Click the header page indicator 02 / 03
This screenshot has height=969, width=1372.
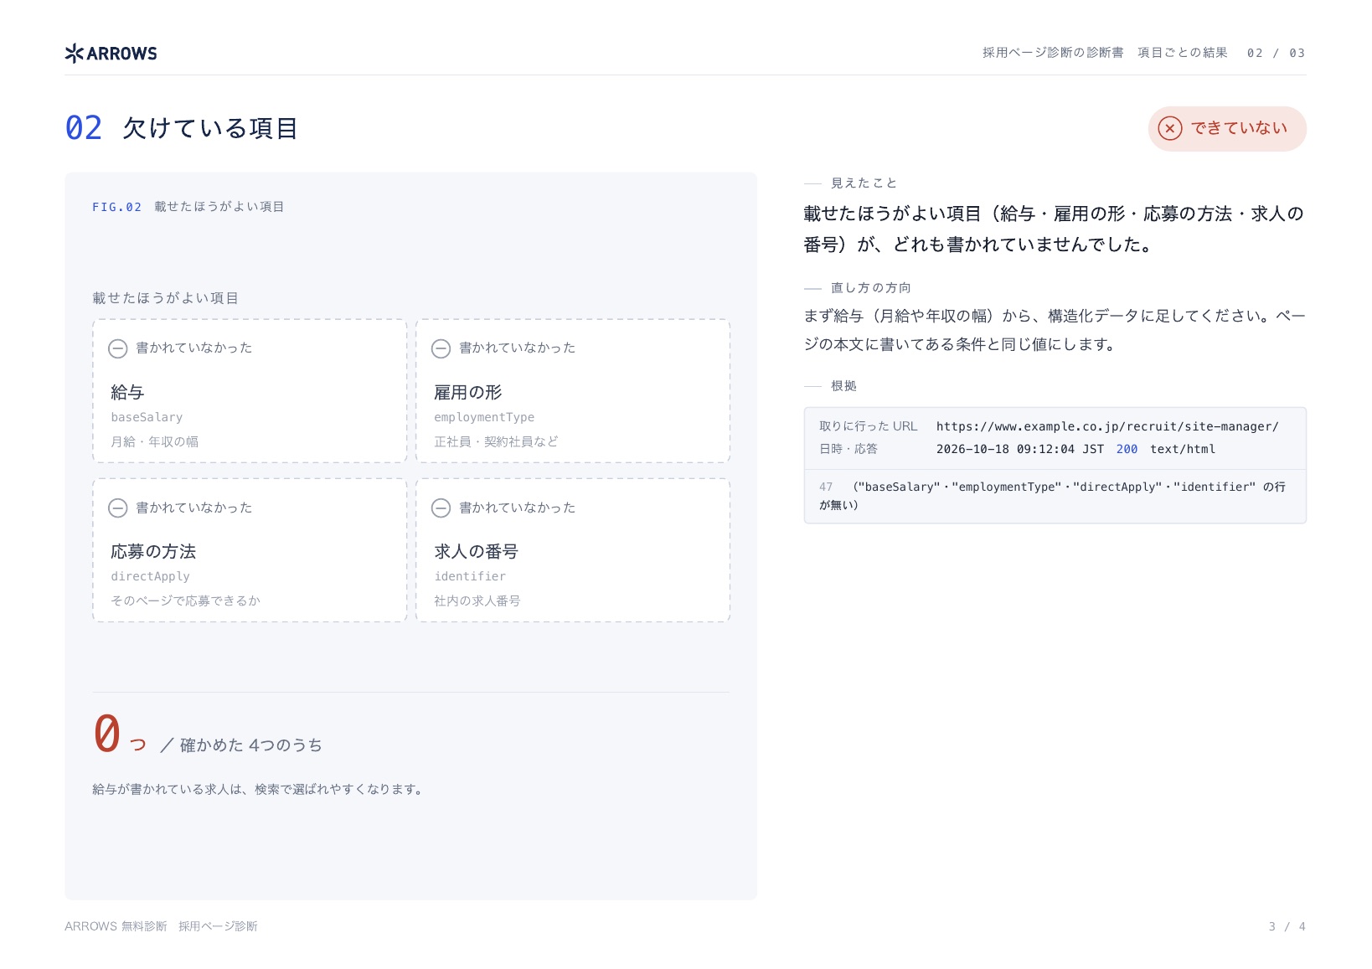coord(1276,53)
